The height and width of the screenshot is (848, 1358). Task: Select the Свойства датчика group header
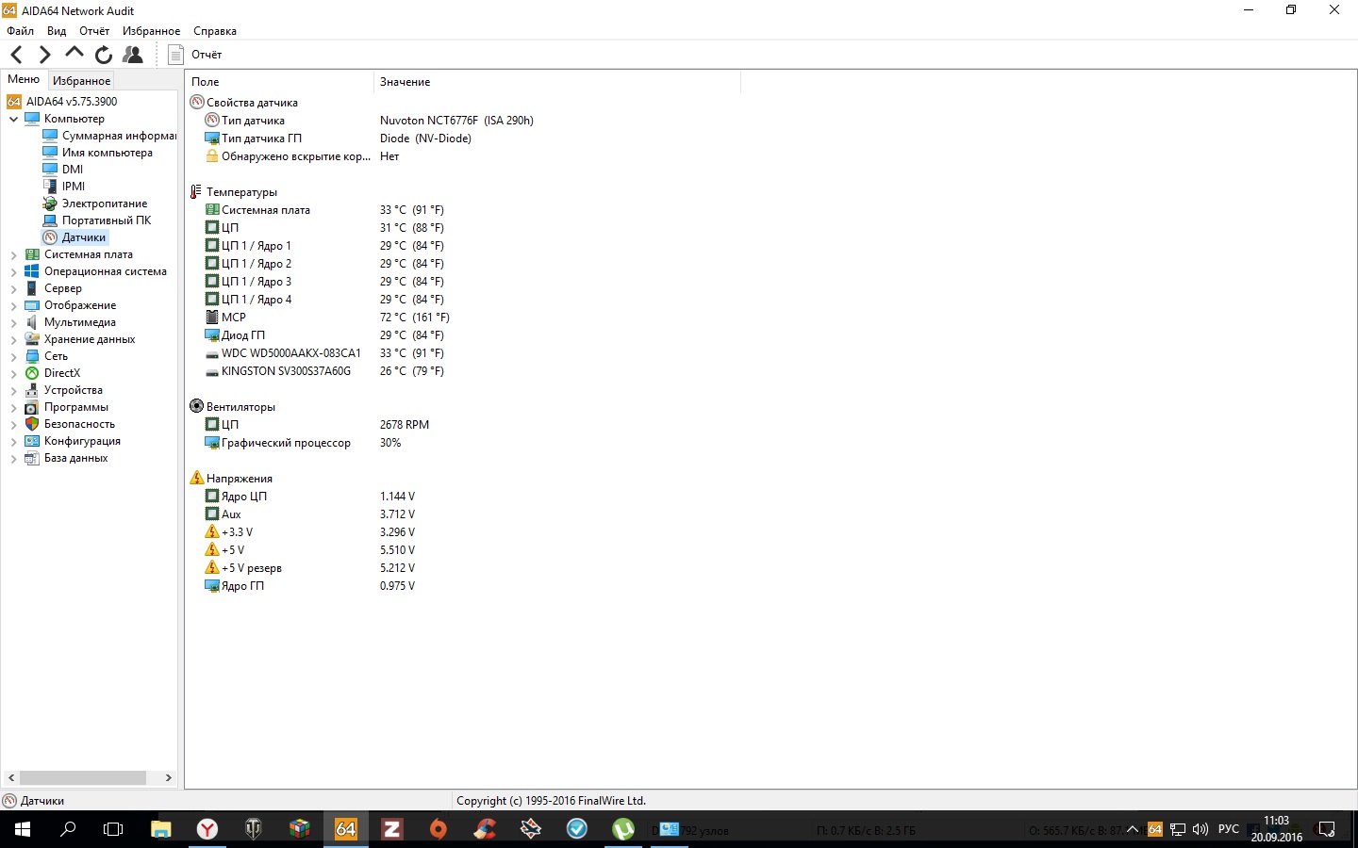pos(252,103)
